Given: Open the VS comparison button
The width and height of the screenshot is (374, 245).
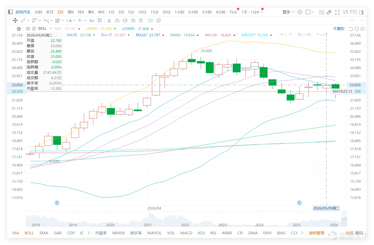Looking at the screenshot, I should 346,12.
